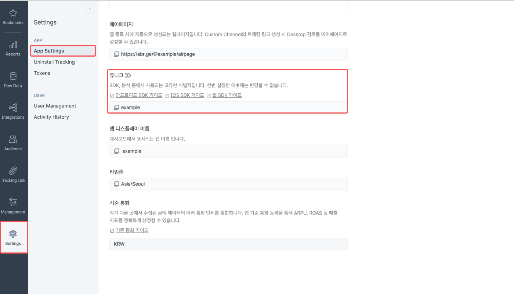Select the Settings gear icon
The image size is (514, 294).
[13, 234]
